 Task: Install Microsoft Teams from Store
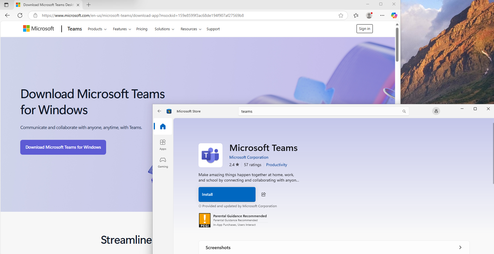(x=227, y=194)
